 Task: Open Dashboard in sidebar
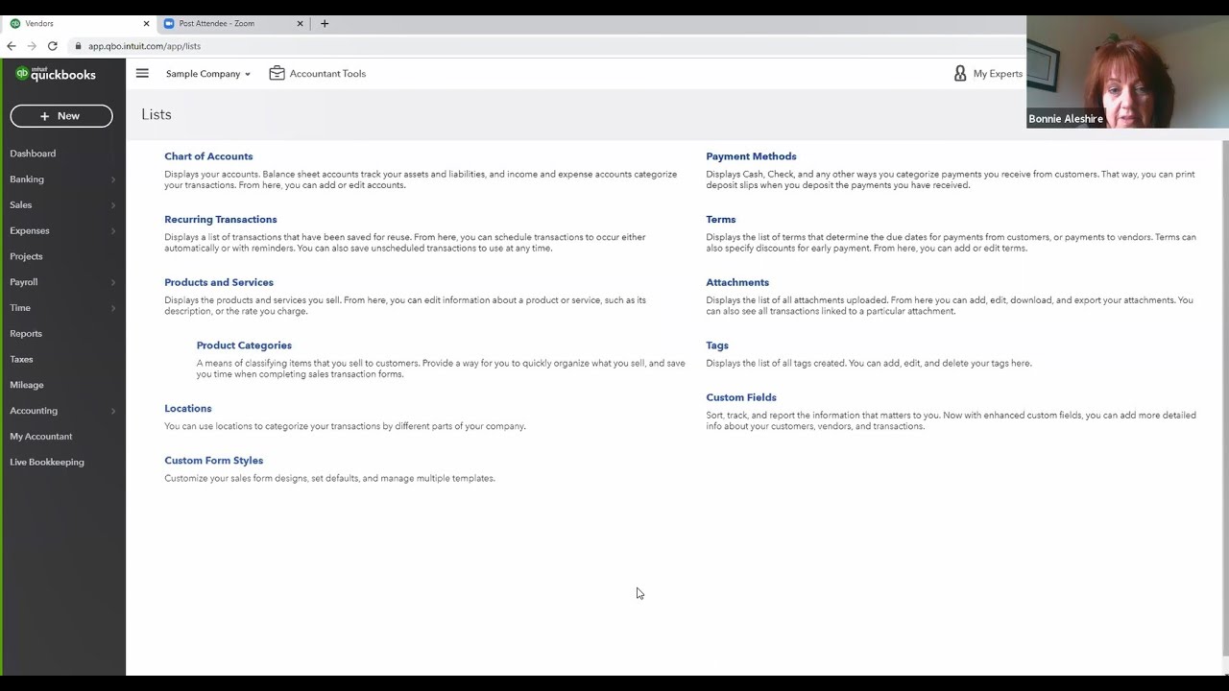pyautogui.click(x=33, y=154)
